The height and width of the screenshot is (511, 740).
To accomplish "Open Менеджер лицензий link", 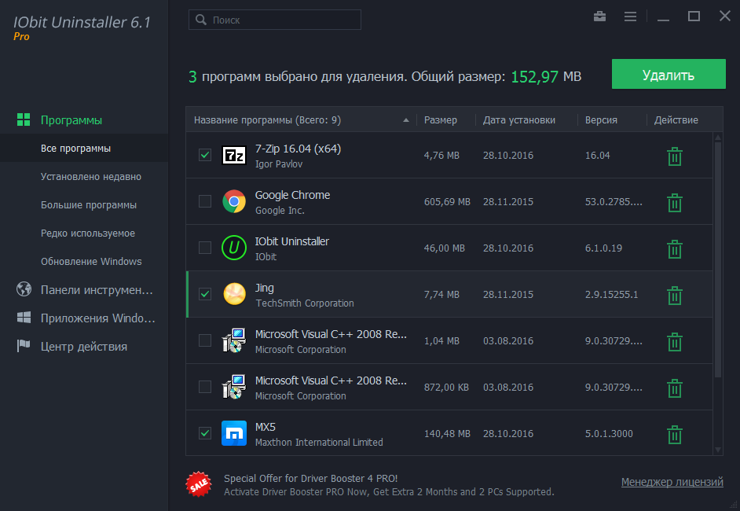I will pos(672,482).
